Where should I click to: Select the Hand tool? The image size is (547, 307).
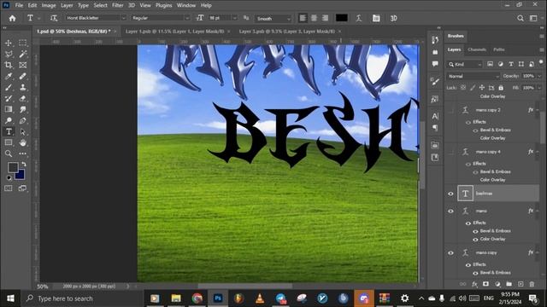click(x=23, y=142)
